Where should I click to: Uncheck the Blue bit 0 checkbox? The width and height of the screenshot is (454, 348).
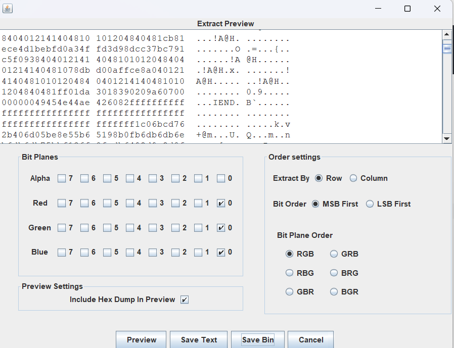click(221, 252)
